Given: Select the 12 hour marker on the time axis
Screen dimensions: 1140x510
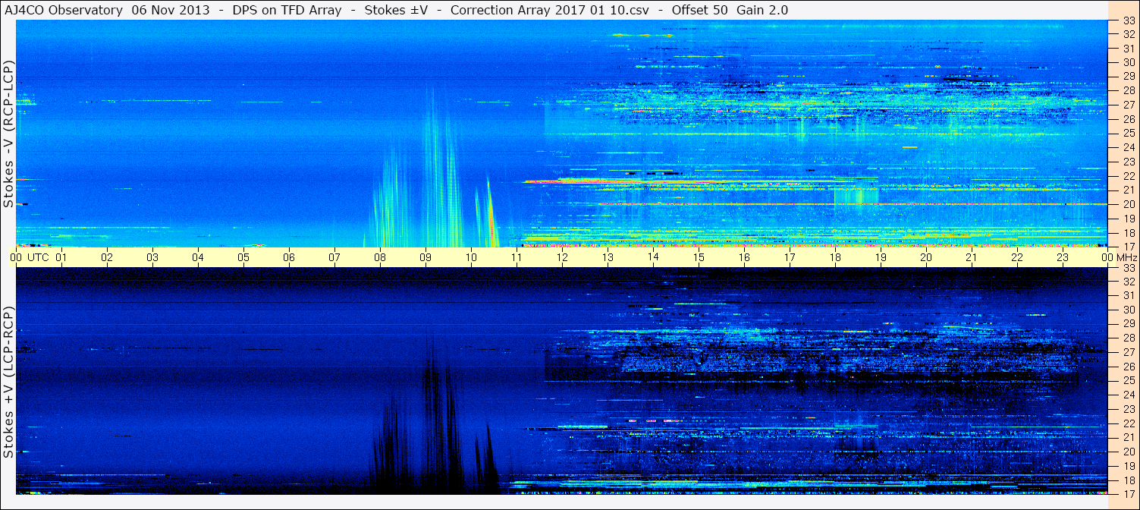Looking at the screenshot, I should click(561, 257).
